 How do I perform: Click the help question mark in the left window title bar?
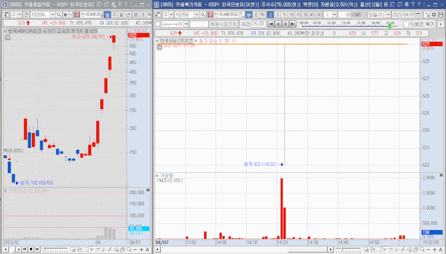(125, 5)
